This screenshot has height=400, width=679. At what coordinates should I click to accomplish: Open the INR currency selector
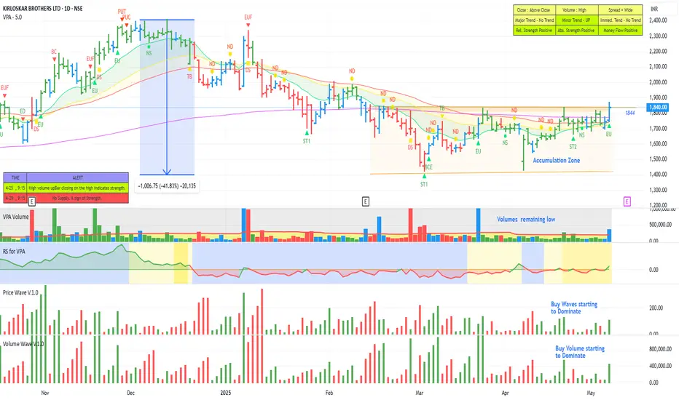point(654,9)
